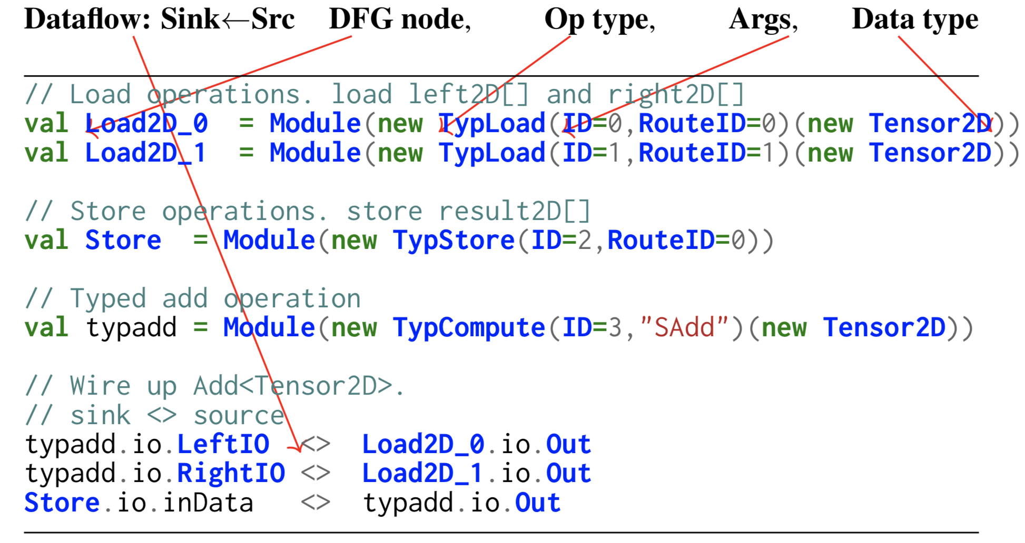Click the 'Op type,' heading label
This screenshot has width=1025, height=543.
click(599, 21)
